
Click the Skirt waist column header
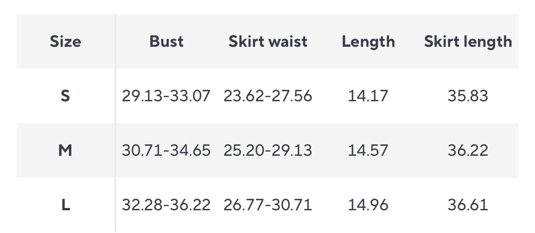[268, 42]
